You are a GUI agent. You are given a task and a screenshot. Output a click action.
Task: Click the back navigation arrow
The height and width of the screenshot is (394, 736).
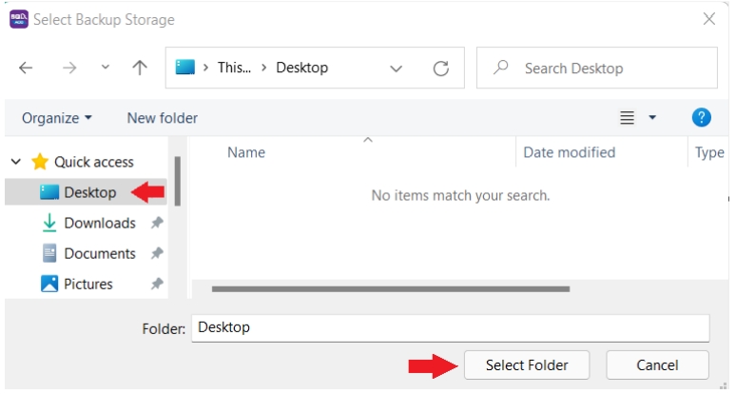(x=26, y=69)
